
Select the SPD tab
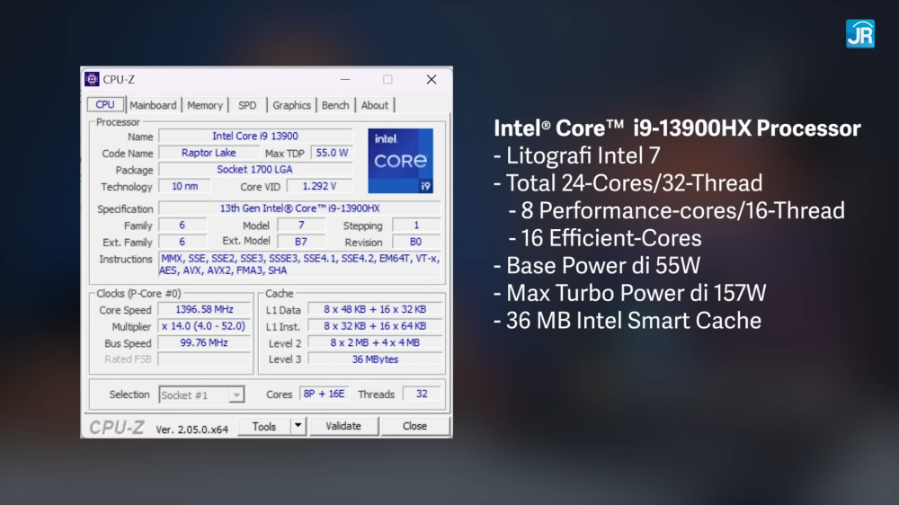(x=247, y=105)
